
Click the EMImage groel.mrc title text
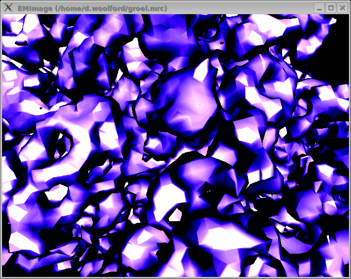pyautogui.click(x=92, y=8)
